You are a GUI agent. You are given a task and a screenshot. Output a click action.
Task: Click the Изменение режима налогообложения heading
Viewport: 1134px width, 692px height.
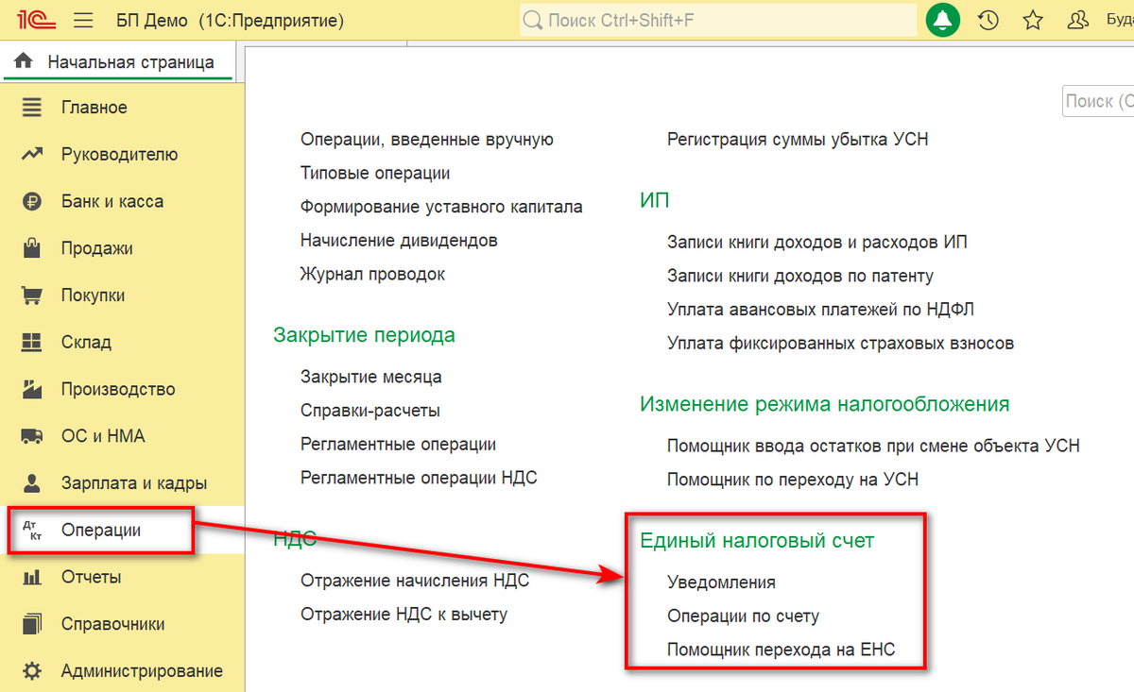824,404
